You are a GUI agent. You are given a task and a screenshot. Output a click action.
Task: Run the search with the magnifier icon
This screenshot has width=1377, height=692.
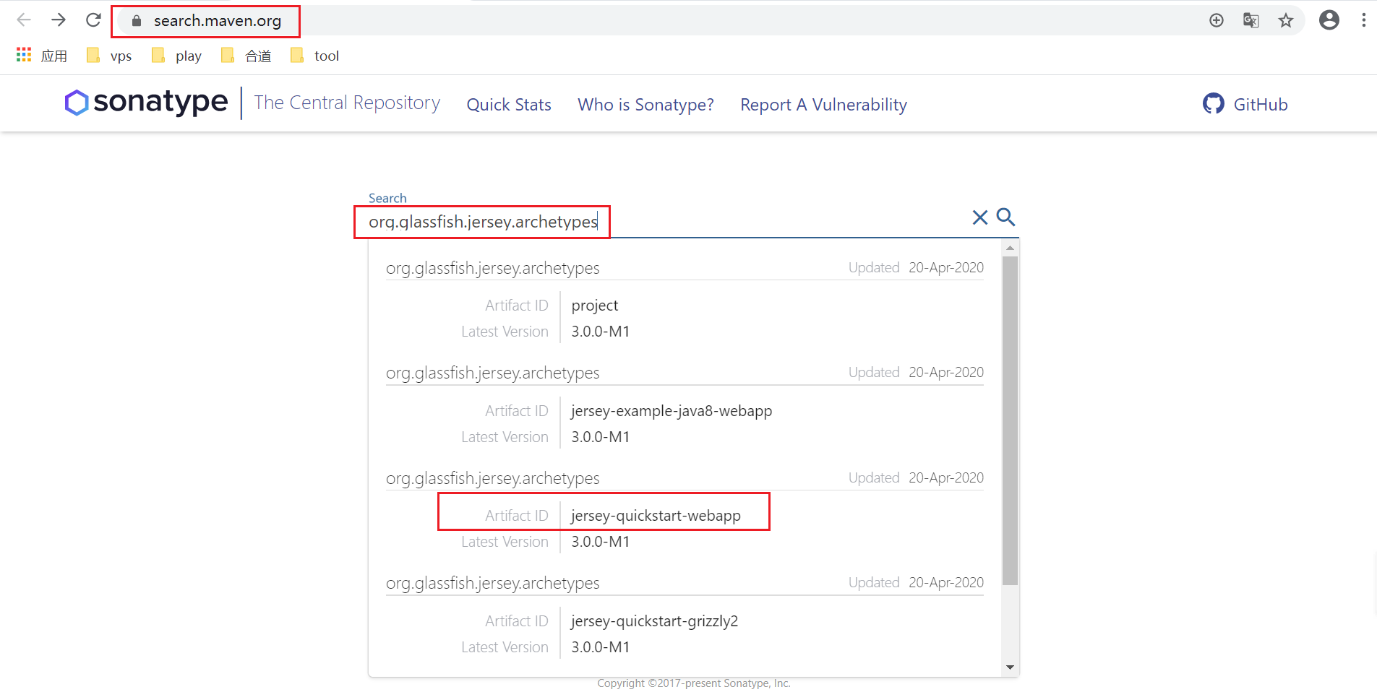tap(1005, 217)
